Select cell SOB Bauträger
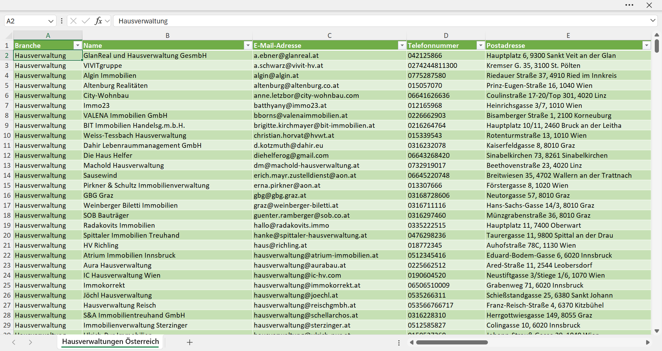662x351 pixels. coord(168,215)
